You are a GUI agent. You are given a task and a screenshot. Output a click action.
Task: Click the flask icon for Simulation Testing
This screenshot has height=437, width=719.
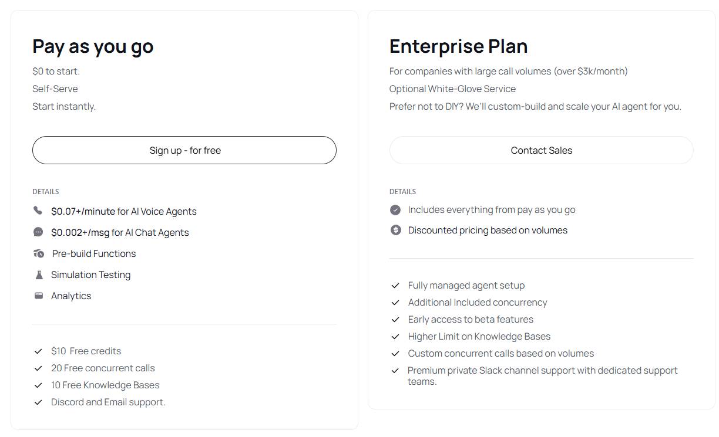[x=38, y=274]
